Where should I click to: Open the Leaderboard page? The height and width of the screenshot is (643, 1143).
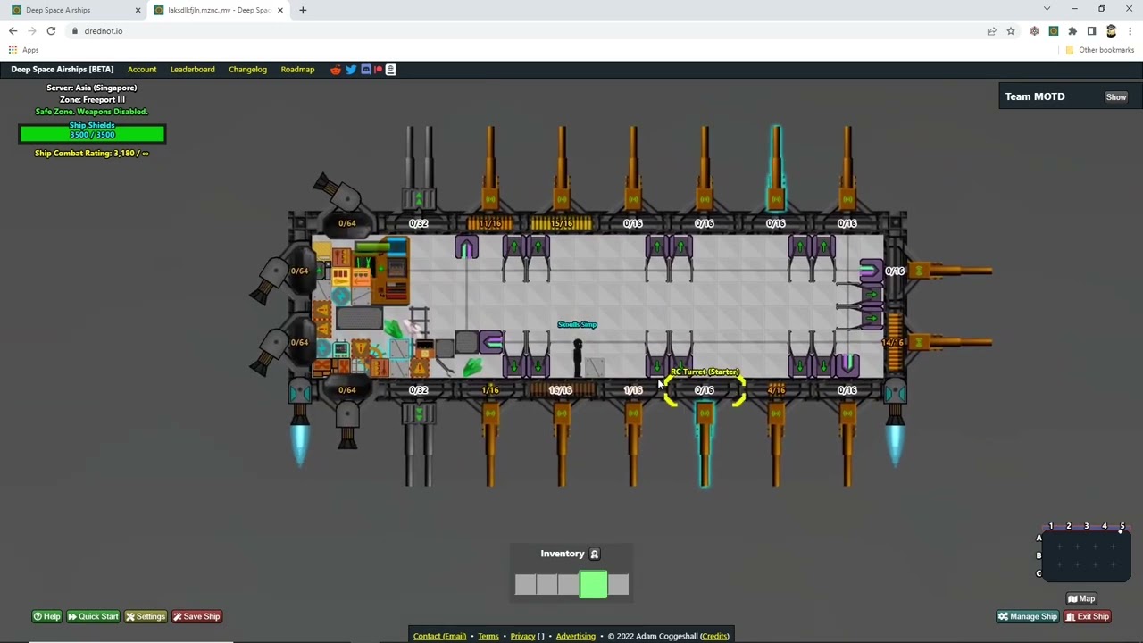[193, 70]
